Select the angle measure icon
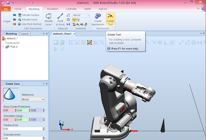 pyautogui.click(x=68, y=15)
